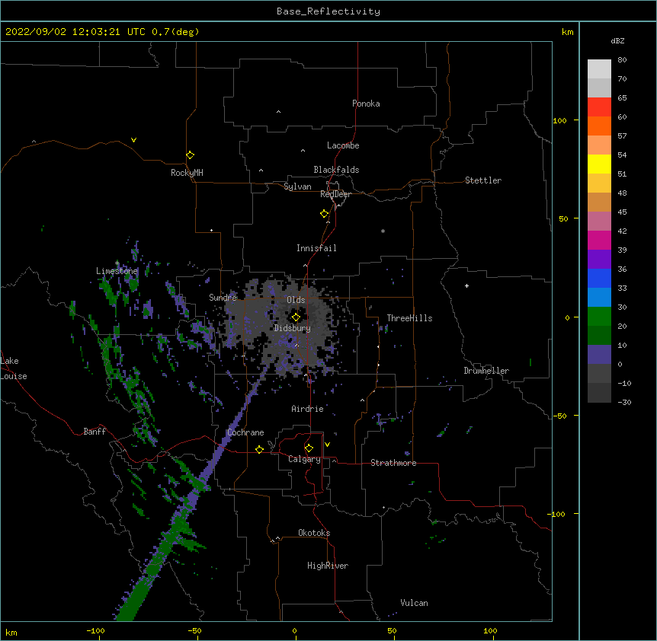This screenshot has height=641, width=657.
Task: Click the yellow diamond marker at RockyMH
Action: tap(190, 155)
